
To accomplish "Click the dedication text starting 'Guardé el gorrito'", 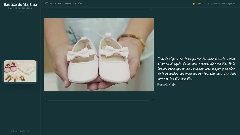I will pos(197,69).
